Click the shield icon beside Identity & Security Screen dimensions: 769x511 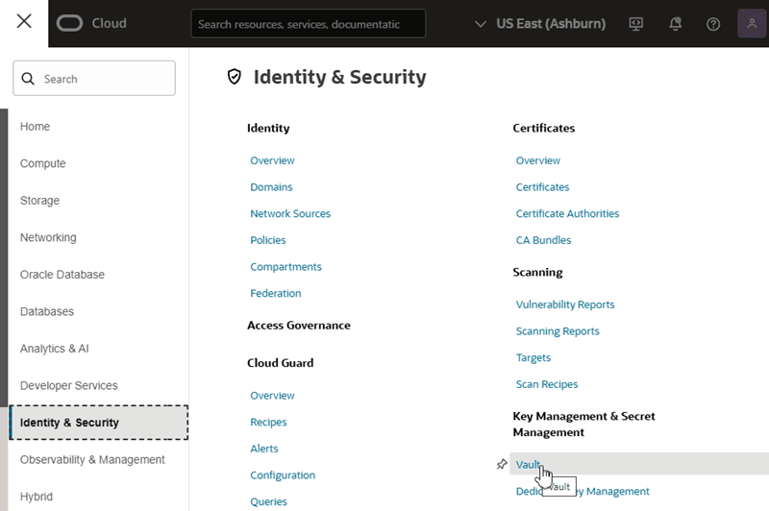tap(234, 77)
